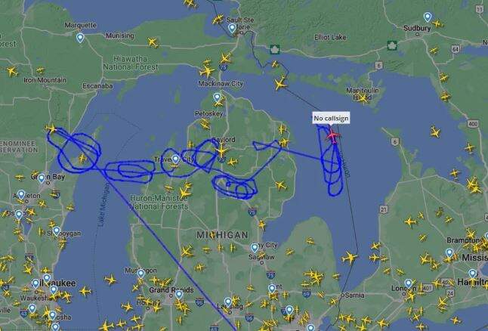Select the airport pin at Sheboygan

(57, 230)
